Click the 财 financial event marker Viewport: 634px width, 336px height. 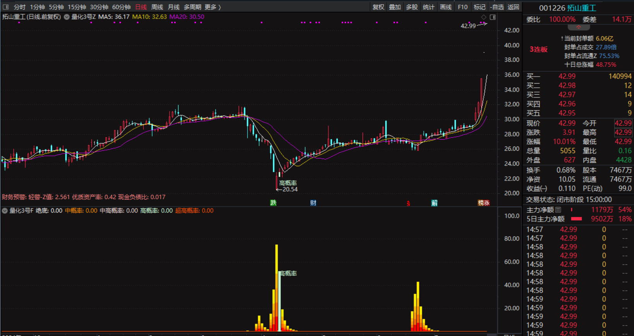pos(313,203)
